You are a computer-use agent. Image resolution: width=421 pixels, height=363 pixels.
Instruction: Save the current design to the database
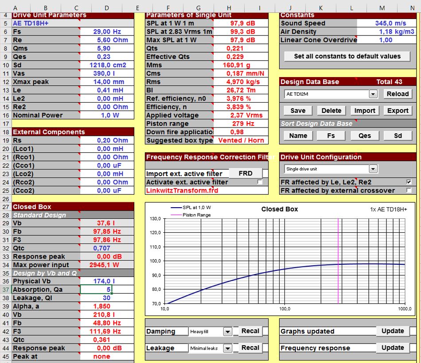(297, 110)
